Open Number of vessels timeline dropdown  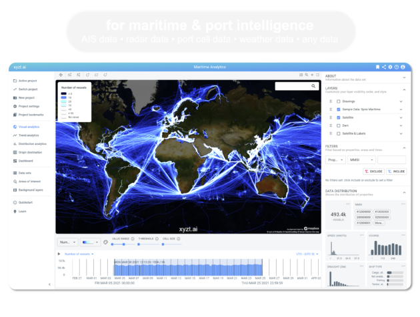[79, 254]
